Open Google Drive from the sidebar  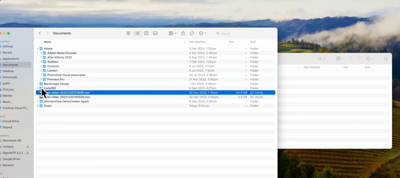pyautogui.click(x=11, y=159)
